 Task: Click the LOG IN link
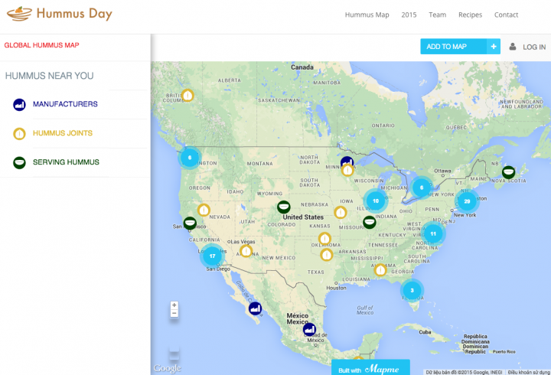(534, 47)
